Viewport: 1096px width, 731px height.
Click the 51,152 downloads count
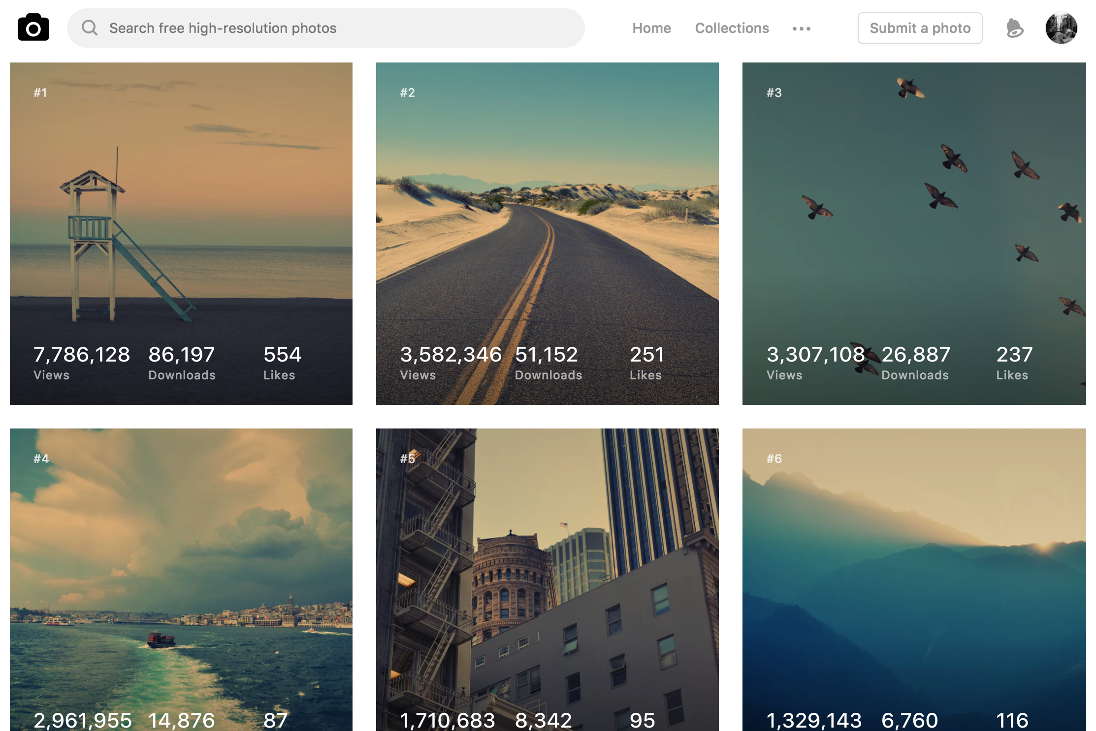tap(546, 355)
